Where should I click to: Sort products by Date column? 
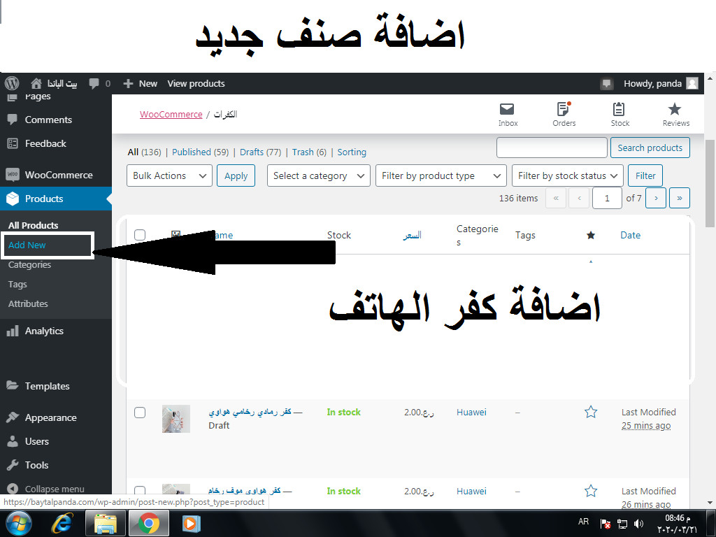[x=630, y=235]
